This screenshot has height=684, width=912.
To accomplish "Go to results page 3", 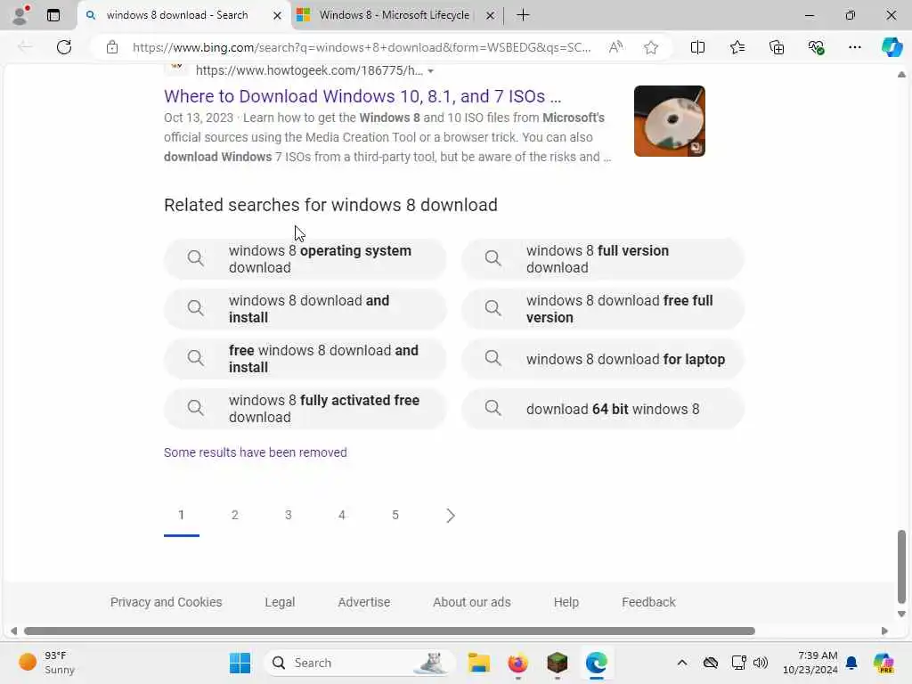I will (289, 515).
